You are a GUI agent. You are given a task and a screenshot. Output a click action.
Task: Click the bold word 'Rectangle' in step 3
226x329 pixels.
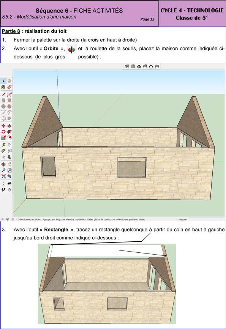56,230
